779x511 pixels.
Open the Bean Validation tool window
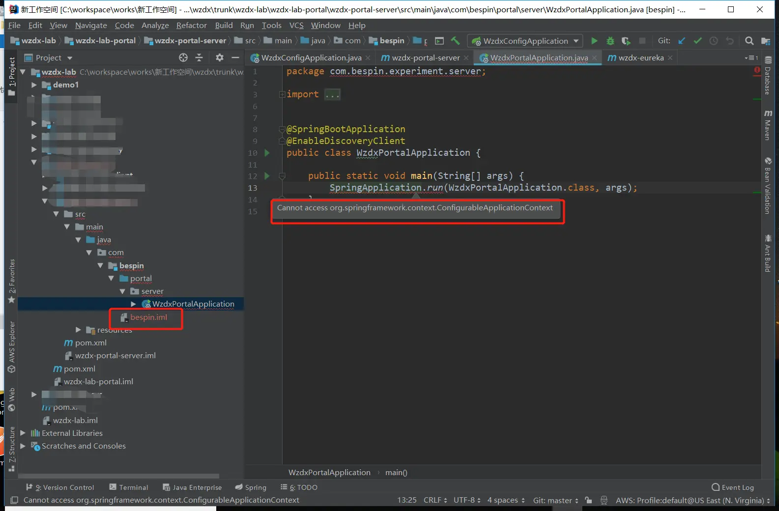coord(768,185)
